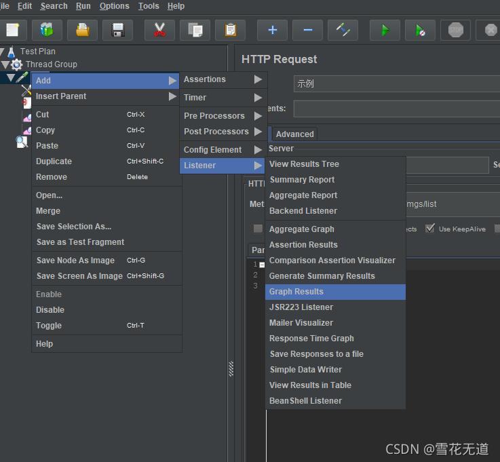This screenshot has width=500, height=462.
Task: Choose Save Responses to a file
Action: 335,354
